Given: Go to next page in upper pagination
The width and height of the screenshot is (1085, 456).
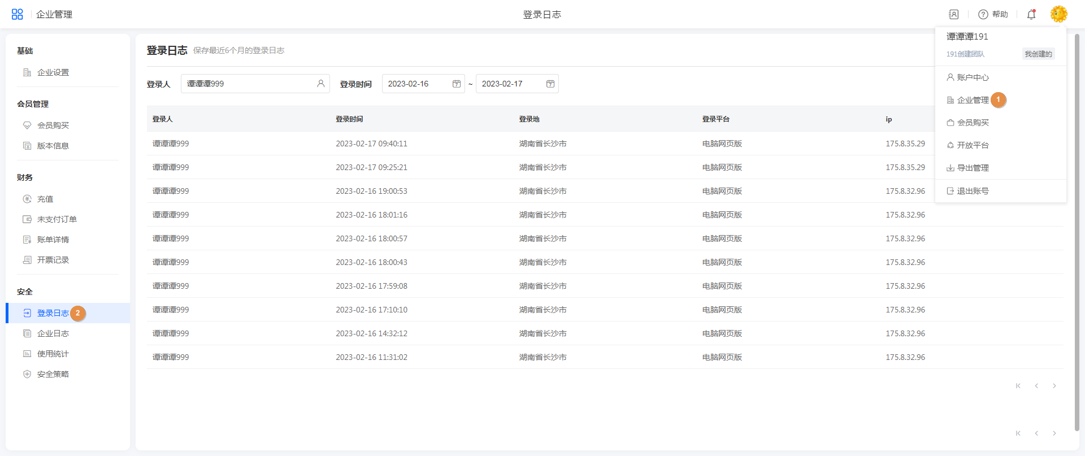Looking at the screenshot, I should pyautogui.click(x=1054, y=386).
